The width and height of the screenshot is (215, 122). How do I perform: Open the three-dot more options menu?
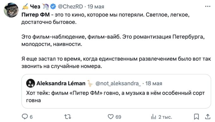point(208,6)
